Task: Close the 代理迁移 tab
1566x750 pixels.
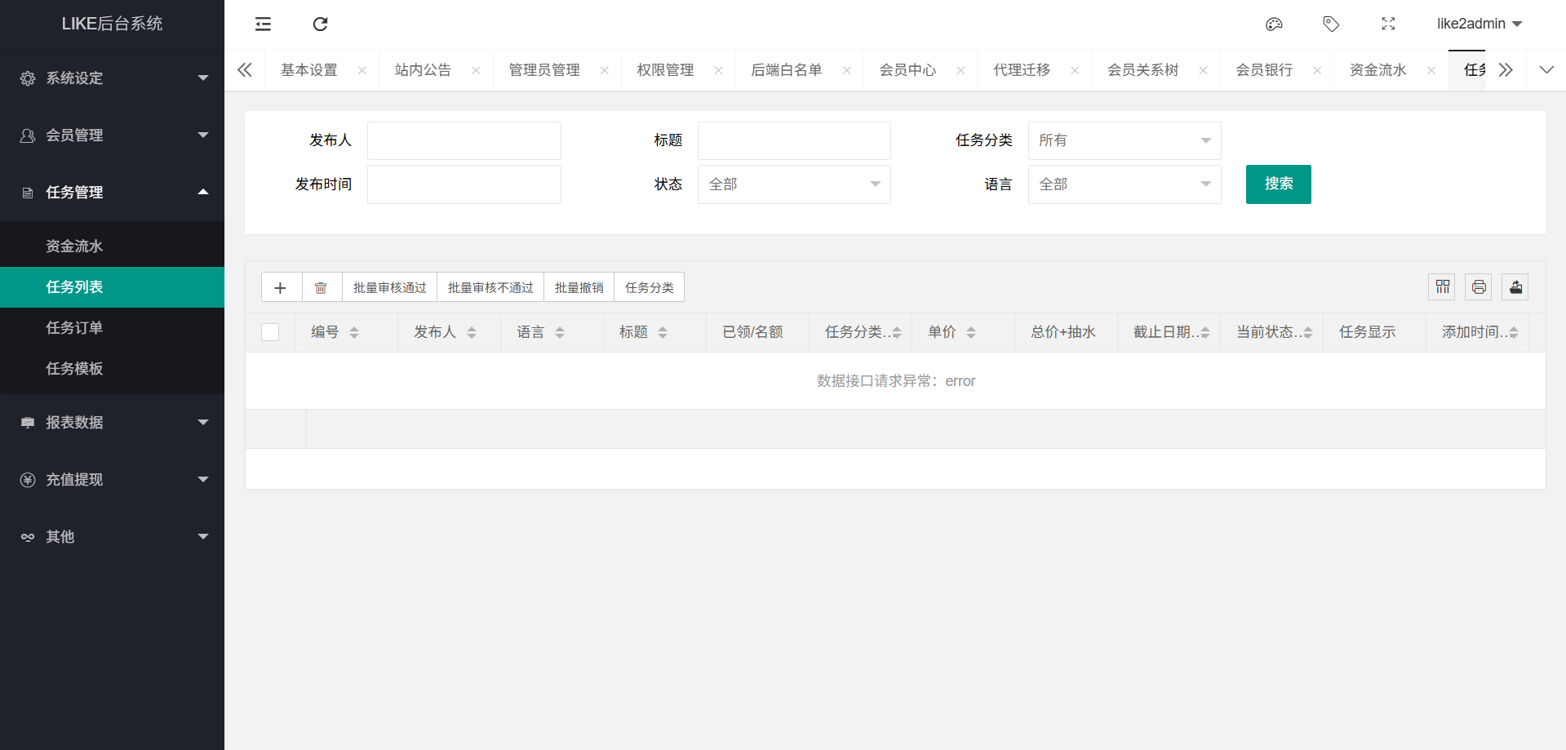Action: (x=1075, y=70)
